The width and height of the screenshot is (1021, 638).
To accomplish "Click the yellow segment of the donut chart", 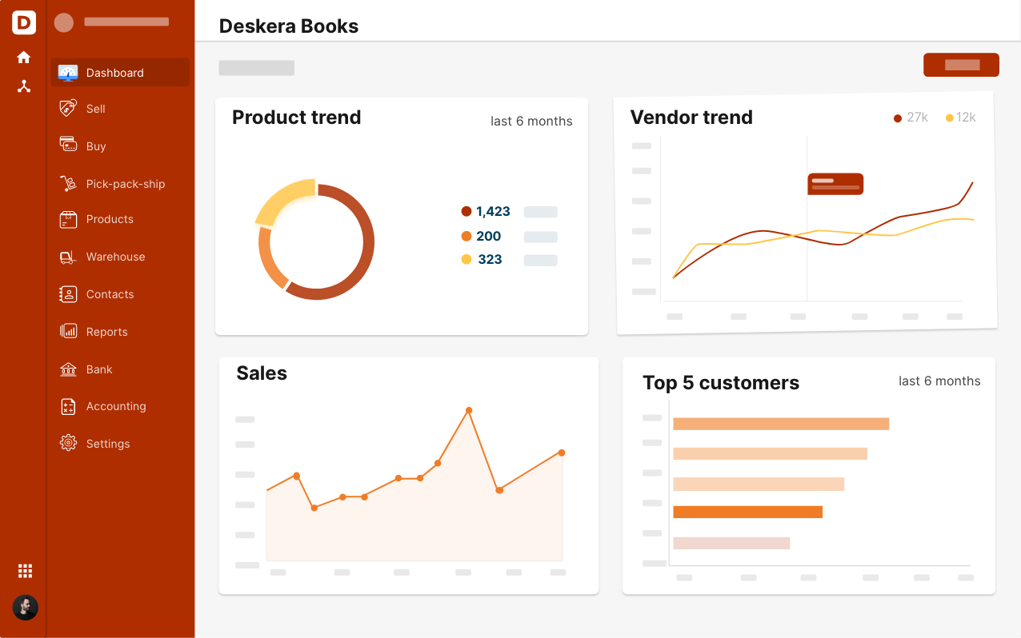I will coord(282,199).
